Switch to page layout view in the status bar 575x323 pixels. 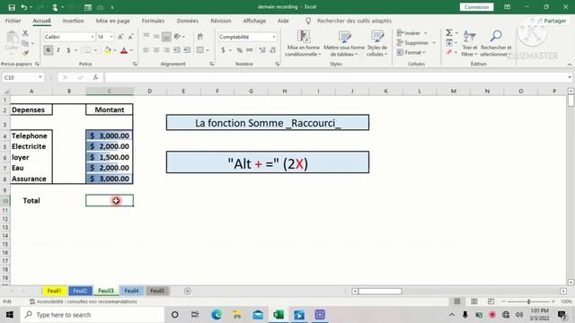coord(474,301)
